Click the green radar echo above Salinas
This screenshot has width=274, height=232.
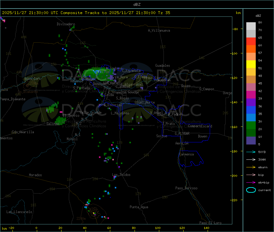tap(60, 121)
